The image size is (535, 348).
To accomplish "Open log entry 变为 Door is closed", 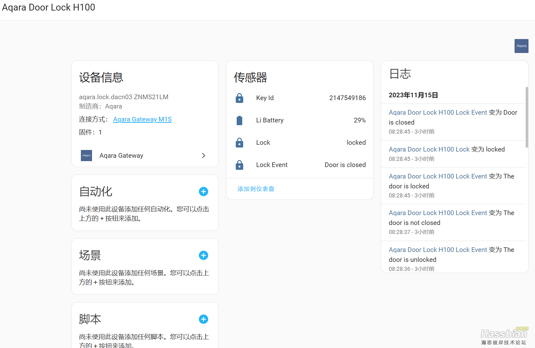I will point(453,122).
